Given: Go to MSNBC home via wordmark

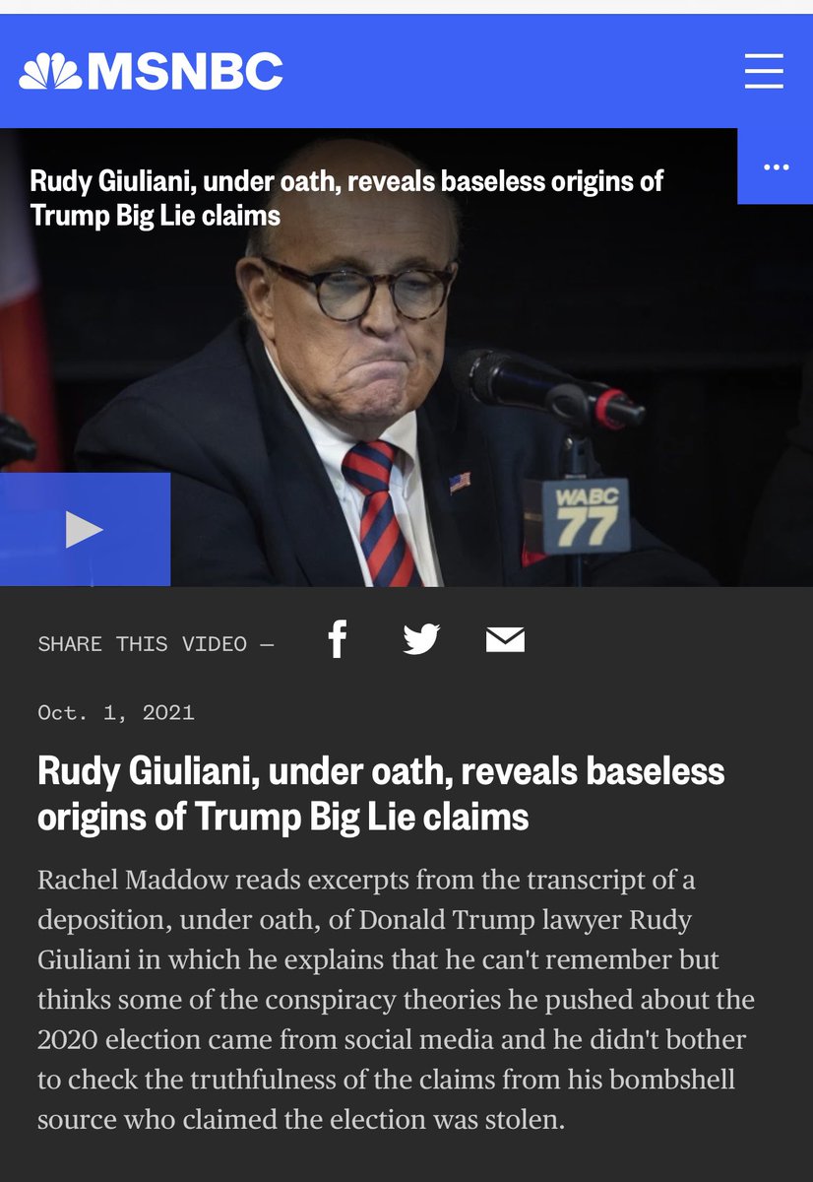Looking at the screenshot, I should (184, 71).
